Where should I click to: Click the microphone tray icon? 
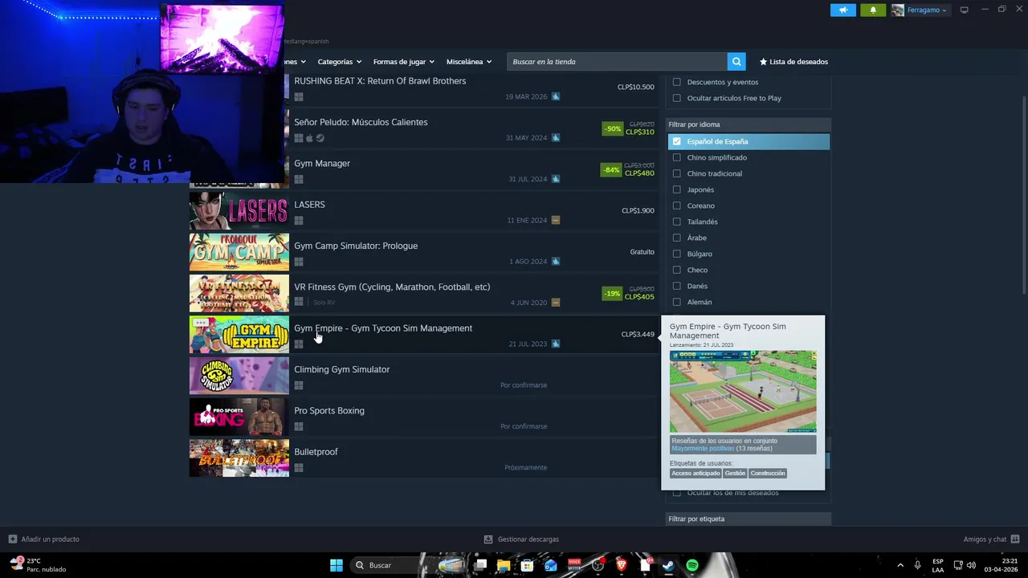[x=917, y=565]
